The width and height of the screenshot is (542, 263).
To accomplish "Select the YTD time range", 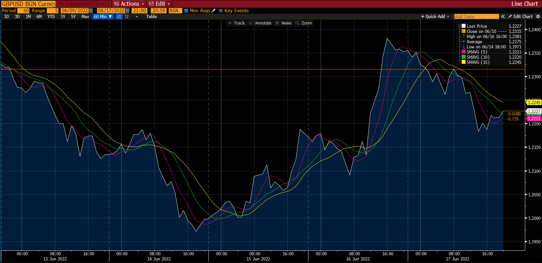I will tap(51, 16).
